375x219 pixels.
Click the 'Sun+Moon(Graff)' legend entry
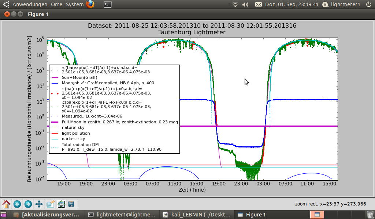click(79, 77)
